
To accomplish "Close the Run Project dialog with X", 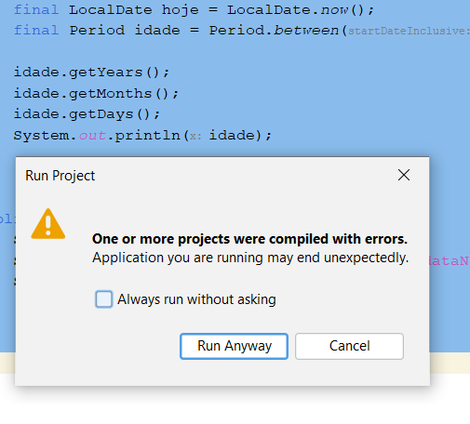I will (404, 175).
